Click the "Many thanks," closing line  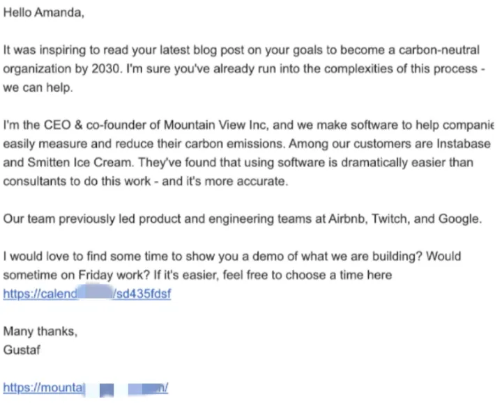click(x=40, y=331)
